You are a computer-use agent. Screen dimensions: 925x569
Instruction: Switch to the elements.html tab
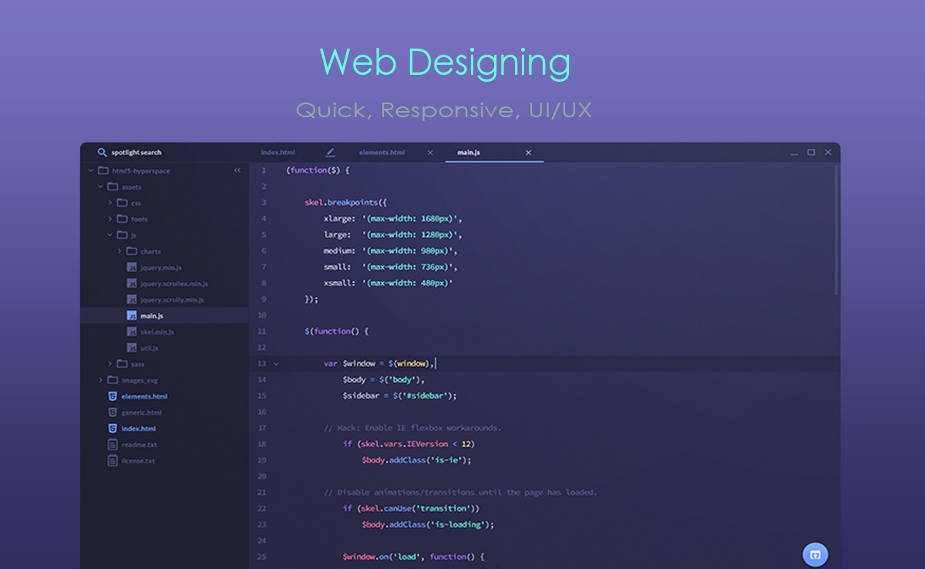tap(382, 152)
